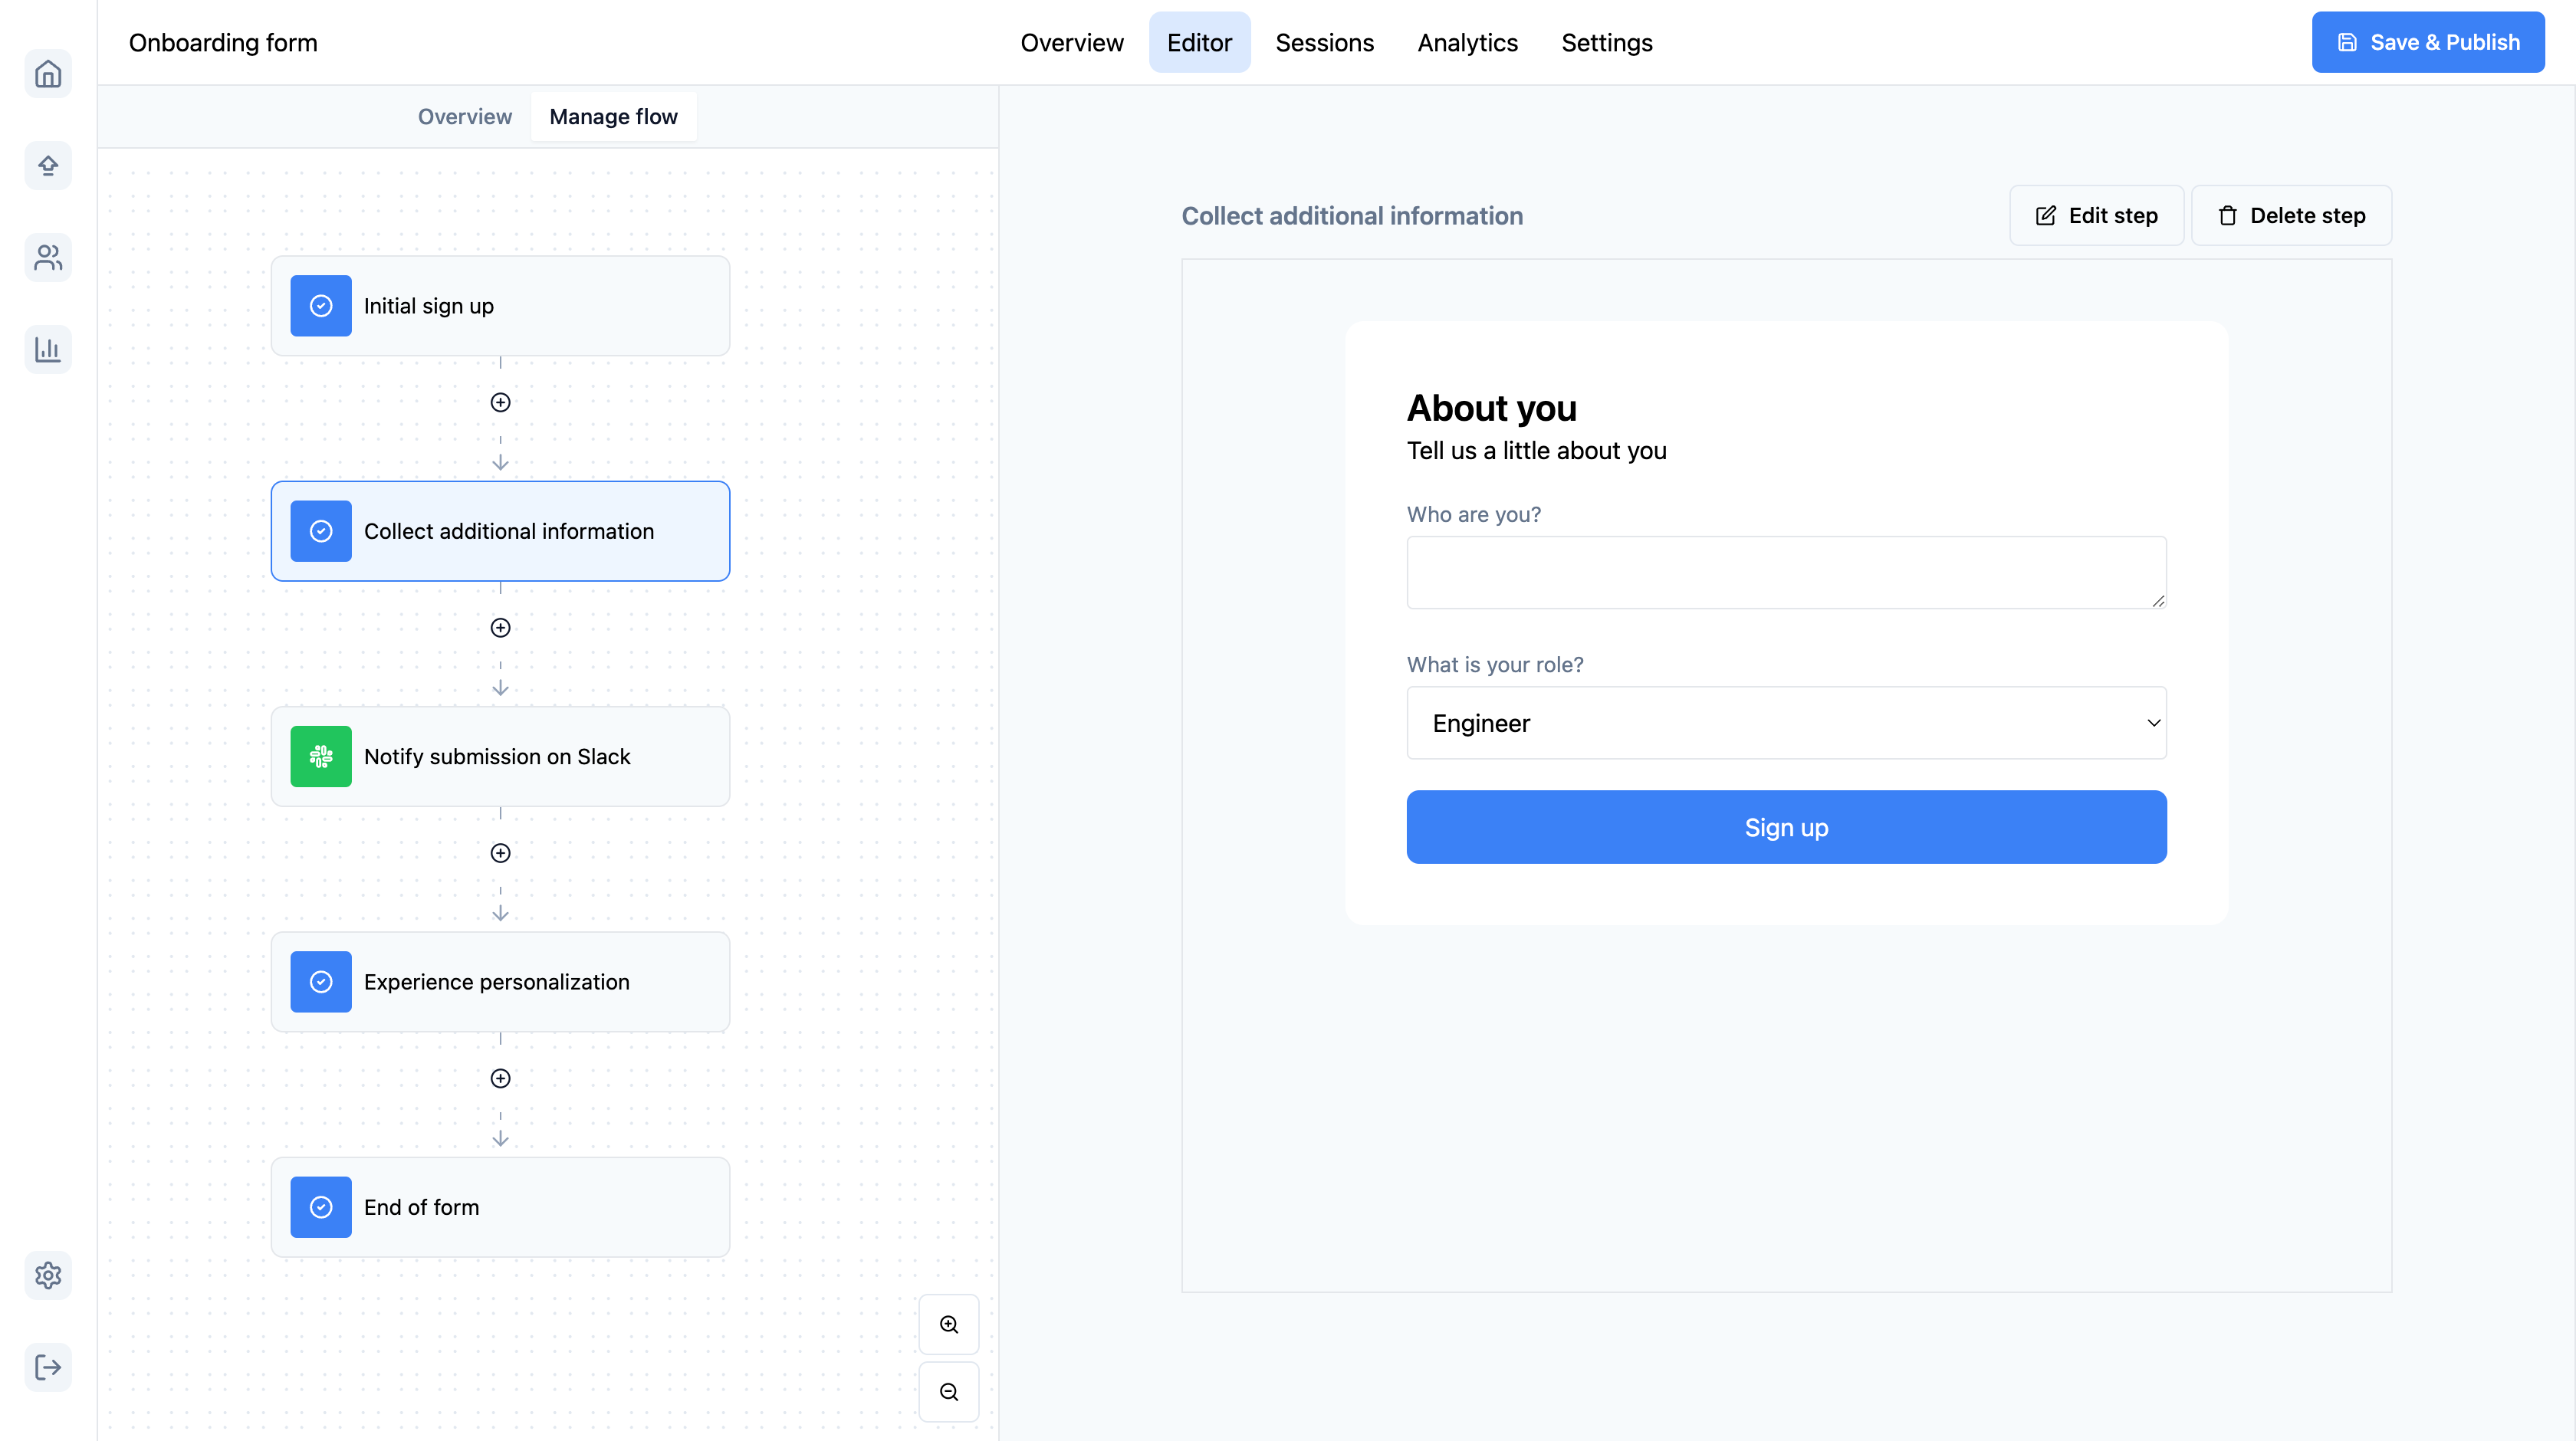Viewport: 2576px width, 1441px height.
Task: Open the gear settings sidebar icon
Action: pyautogui.click(x=48, y=1275)
